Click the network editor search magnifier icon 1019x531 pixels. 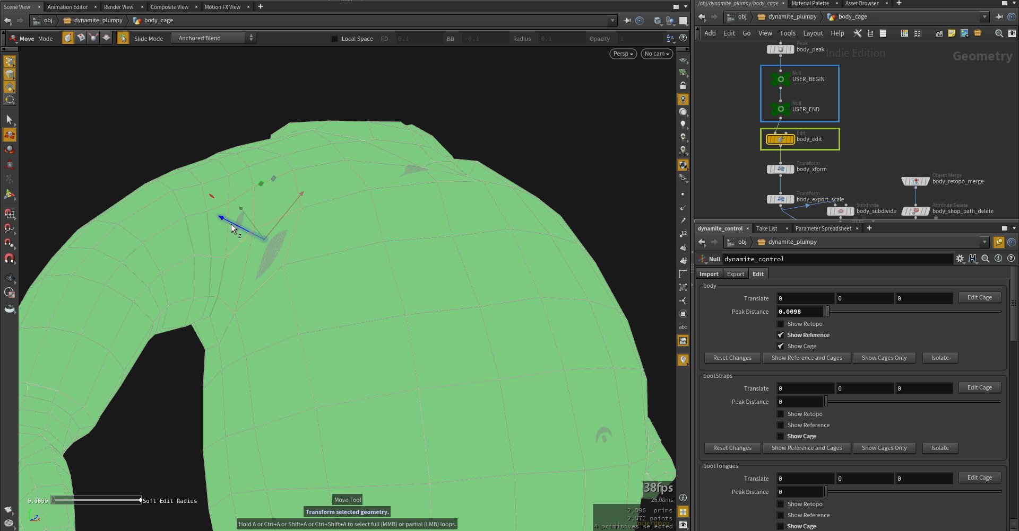998,33
